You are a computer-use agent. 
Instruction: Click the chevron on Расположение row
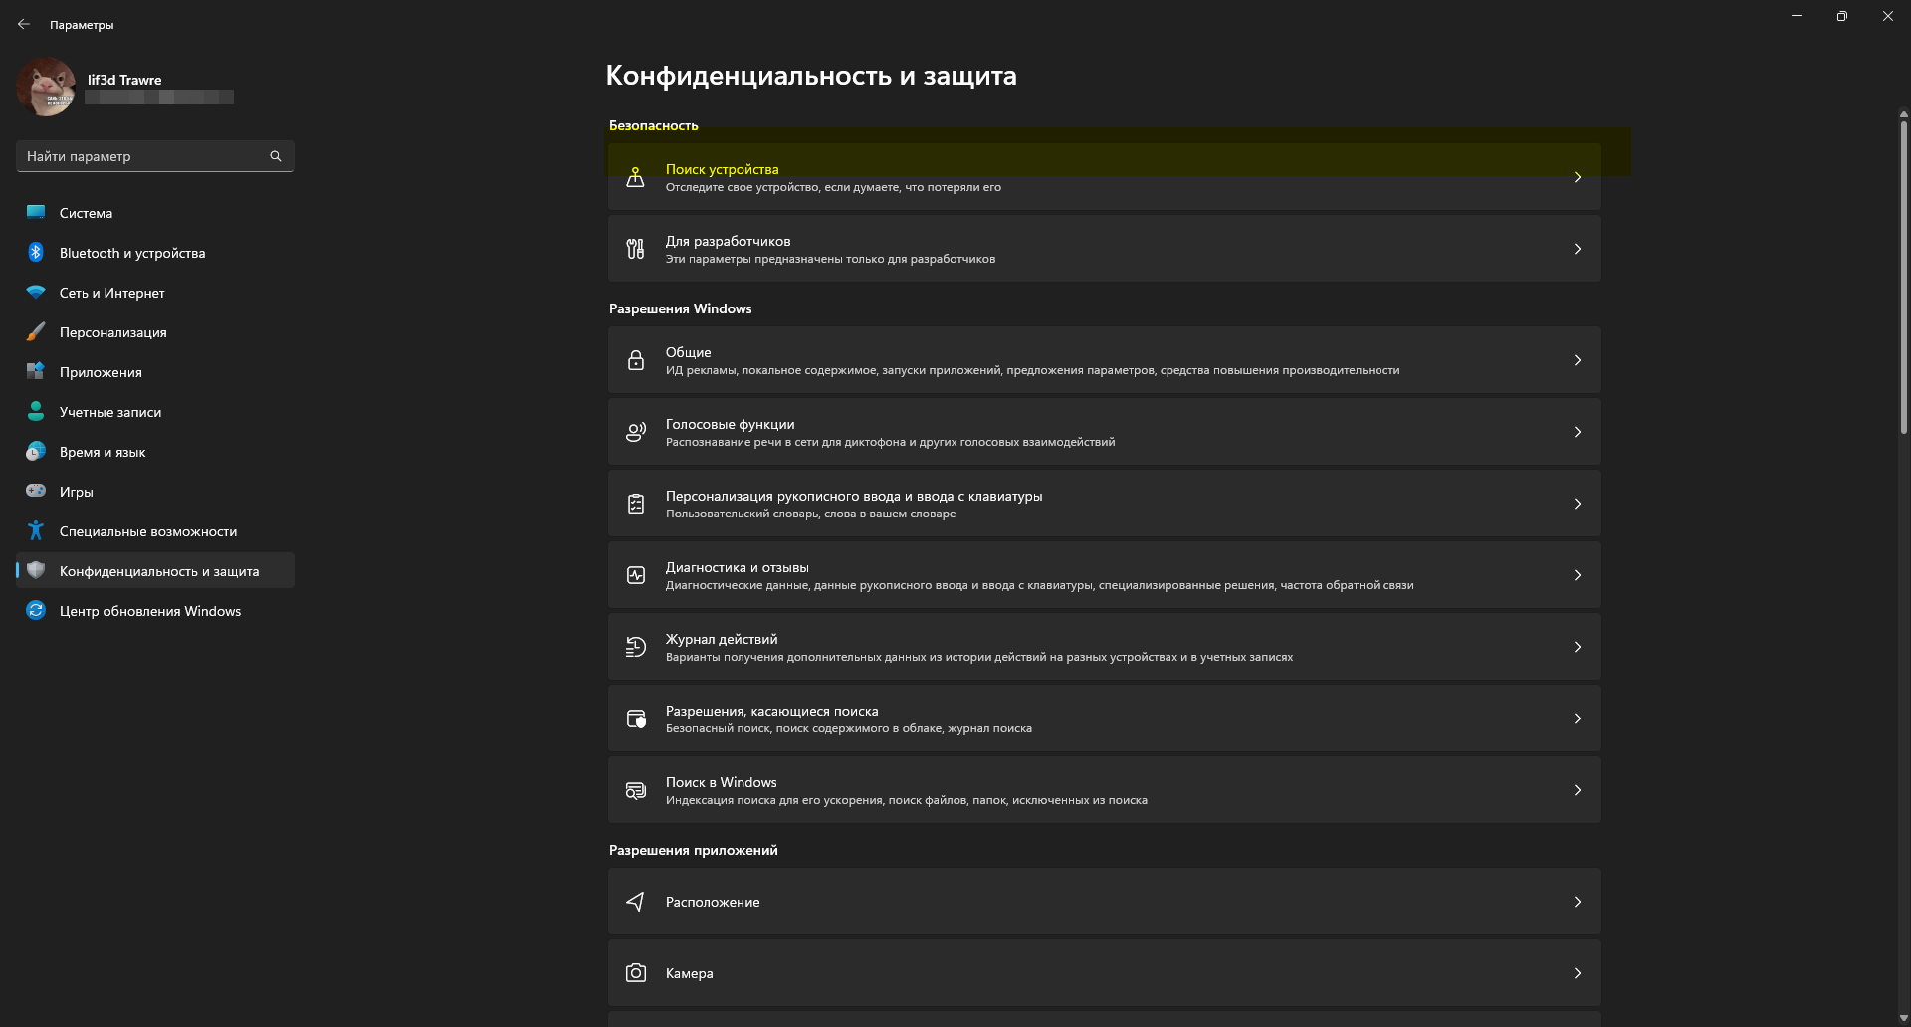click(x=1578, y=902)
